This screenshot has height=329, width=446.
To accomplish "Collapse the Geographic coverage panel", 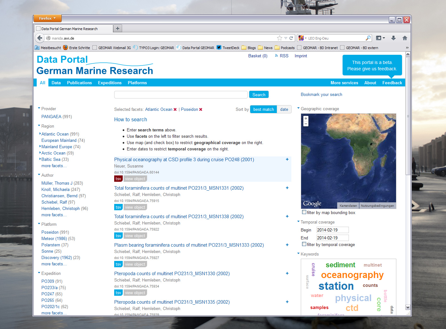I will pyautogui.click(x=298, y=108).
